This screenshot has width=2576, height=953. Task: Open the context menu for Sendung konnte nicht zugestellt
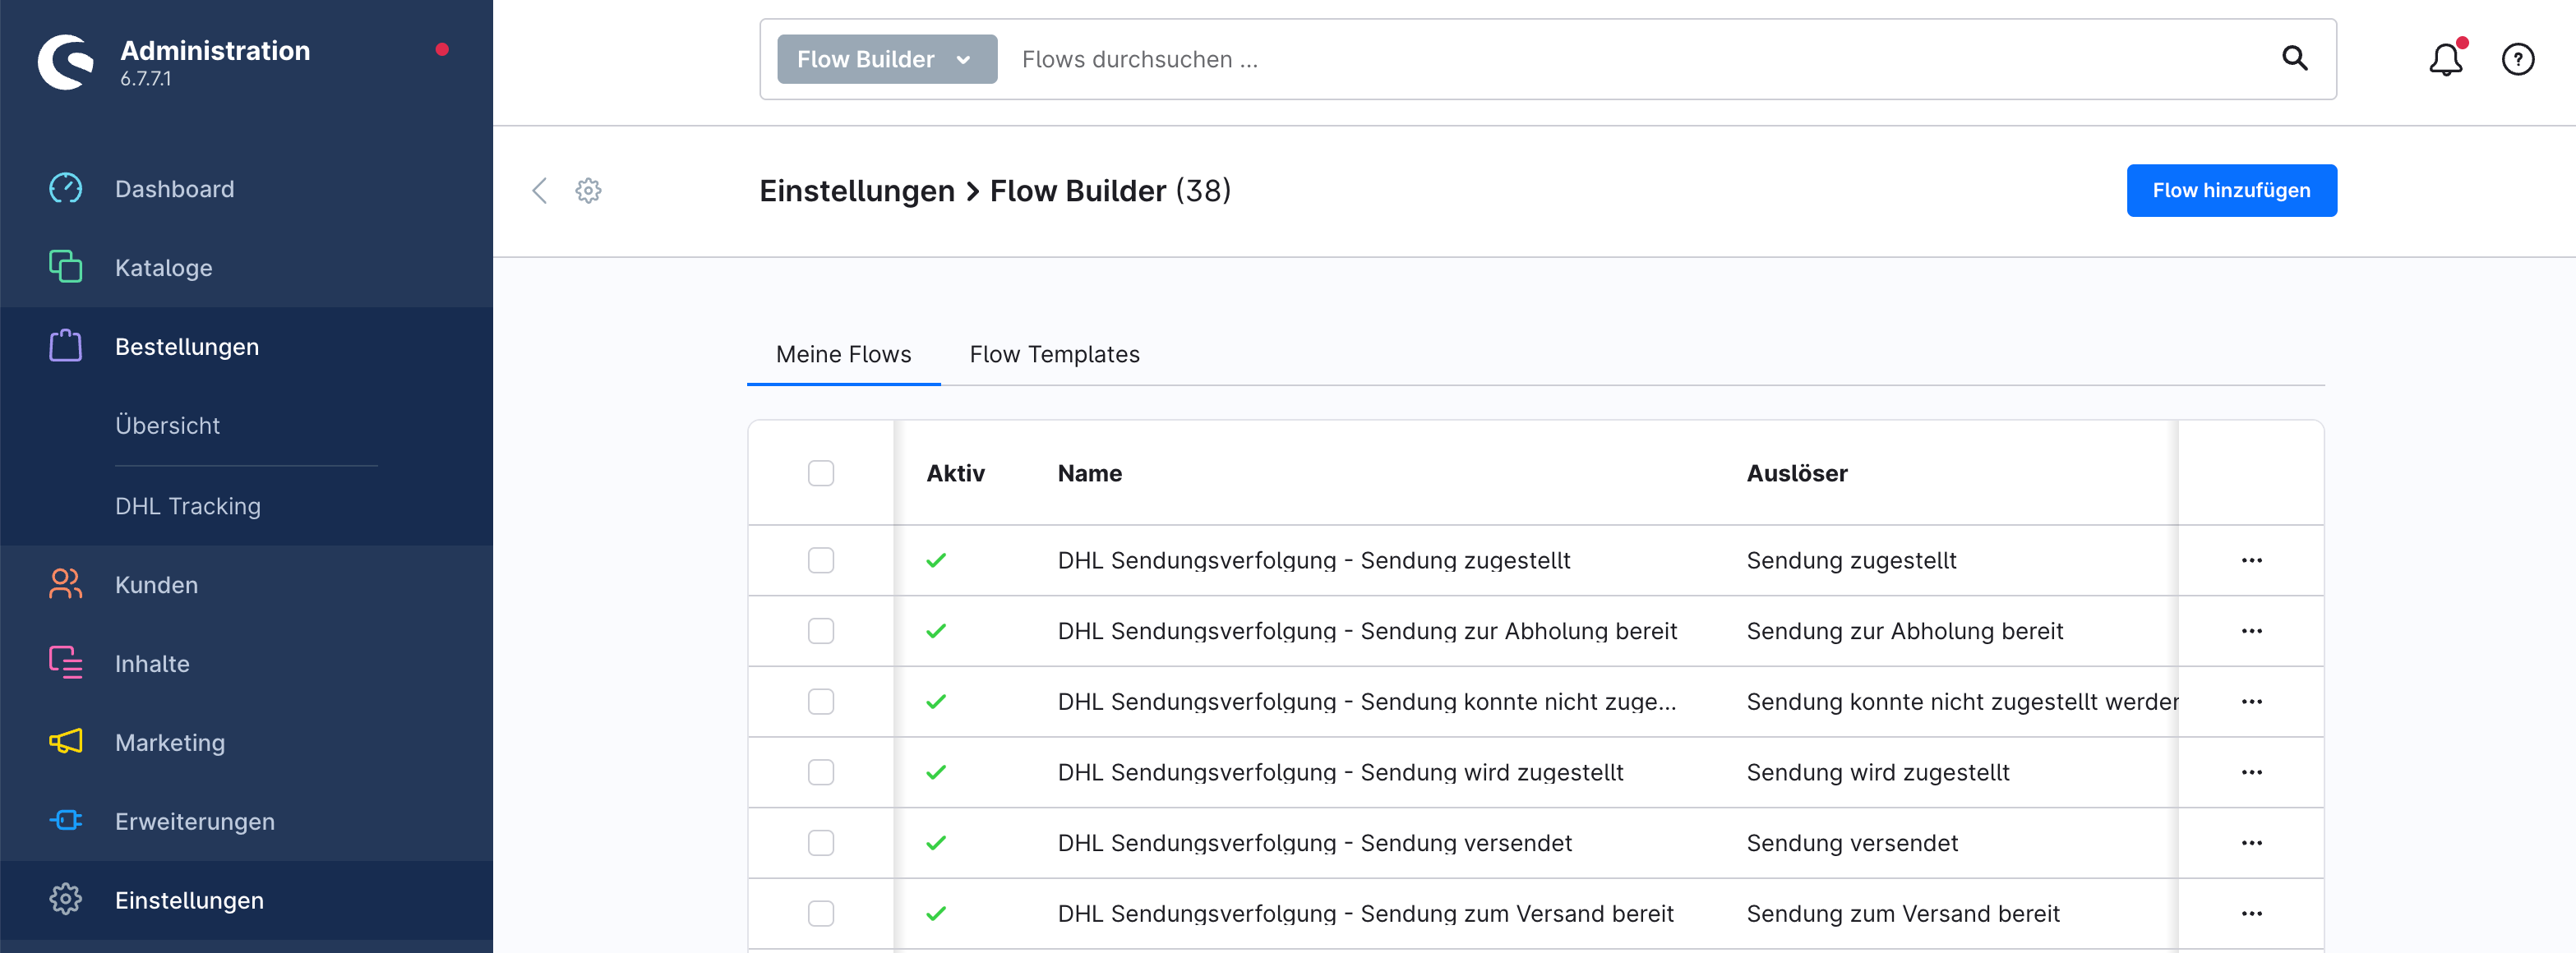tap(2252, 702)
